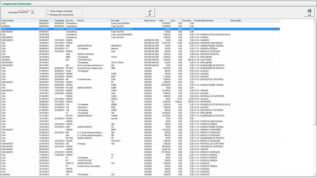Click classification '2.7.14 - SOFTWARES'
The image size is (317, 178).
click(203, 60)
